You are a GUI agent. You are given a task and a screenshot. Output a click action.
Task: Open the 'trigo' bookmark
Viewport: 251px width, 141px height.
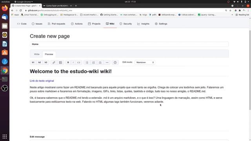(x=143, y=15)
